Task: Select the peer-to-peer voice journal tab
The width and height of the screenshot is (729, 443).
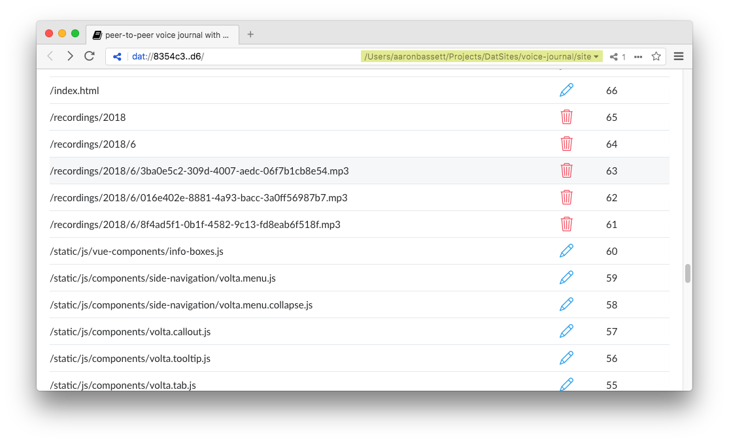Action: (x=163, y=35)
